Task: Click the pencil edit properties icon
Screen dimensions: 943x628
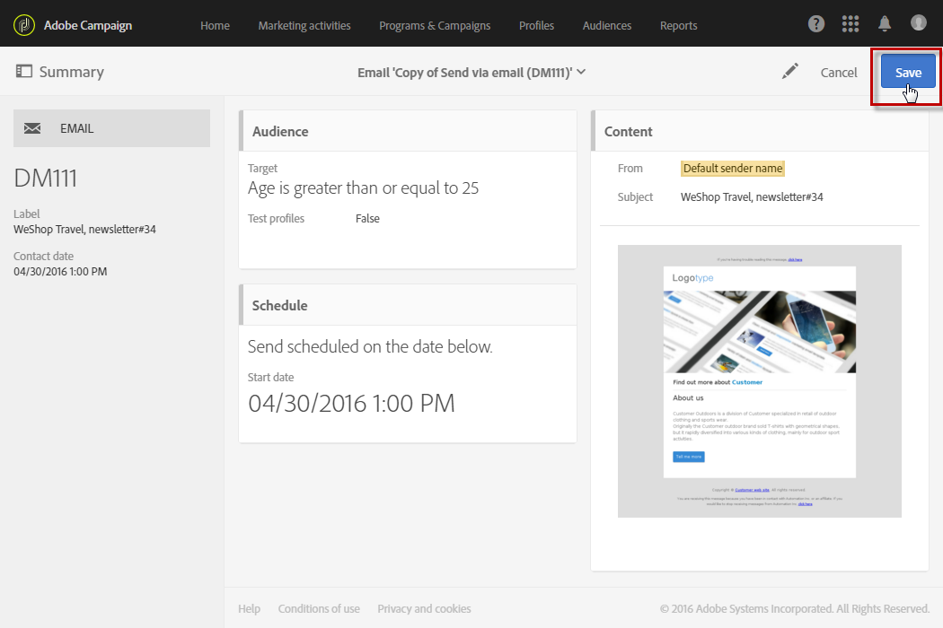Action: (x=789, y=72)
